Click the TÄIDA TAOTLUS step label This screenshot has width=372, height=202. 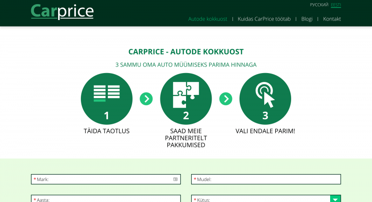coord(106,131)
